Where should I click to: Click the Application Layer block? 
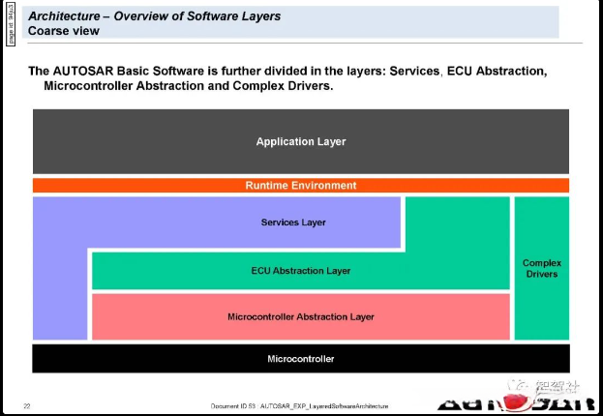[301, 141]
